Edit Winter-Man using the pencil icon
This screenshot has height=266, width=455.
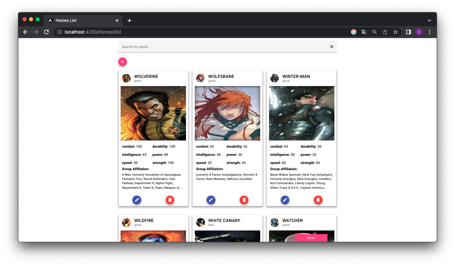click(285, 200)
